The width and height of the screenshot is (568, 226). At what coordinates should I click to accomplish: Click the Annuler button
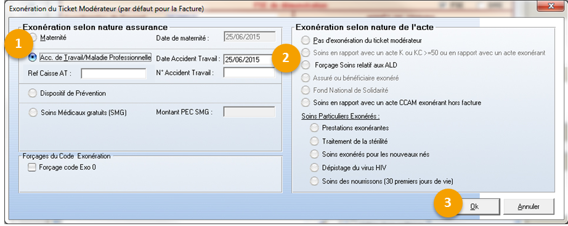(x=529, y=207)
